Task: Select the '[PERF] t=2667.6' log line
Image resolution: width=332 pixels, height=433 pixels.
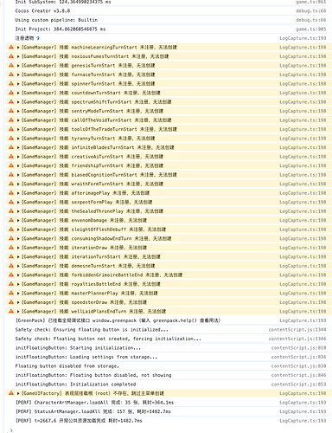Action: click(x=79, y=421)
